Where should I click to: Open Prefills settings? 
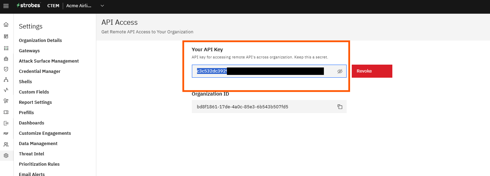click(x=26, y=112)
